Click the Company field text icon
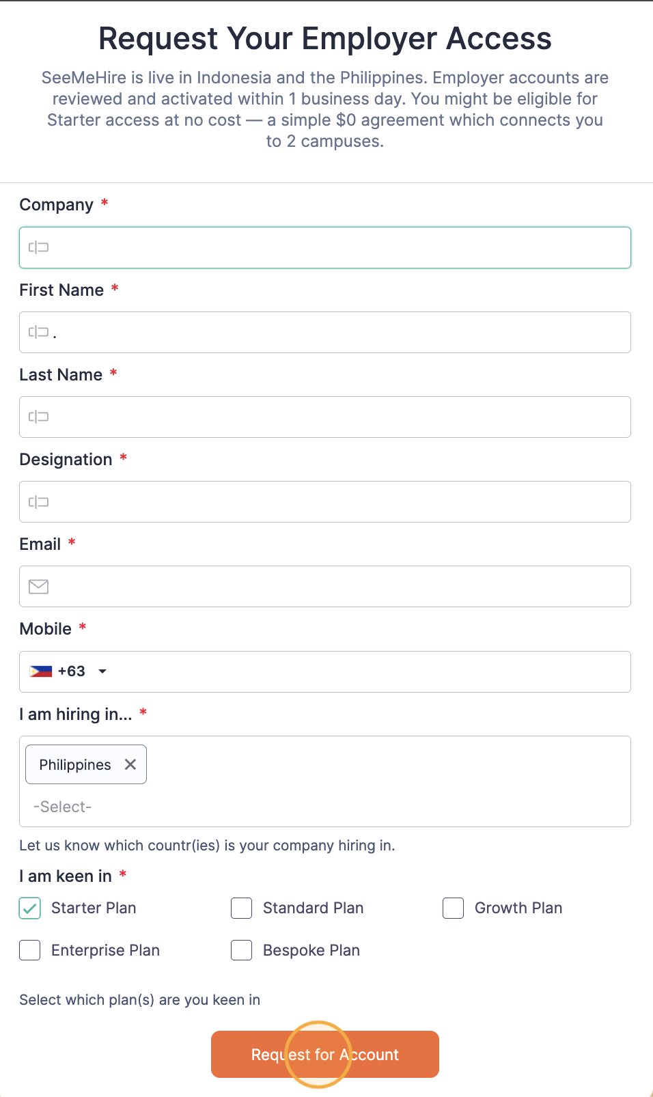The width and height of the screenshot is (653, 1097). click(x=38, y=247)
